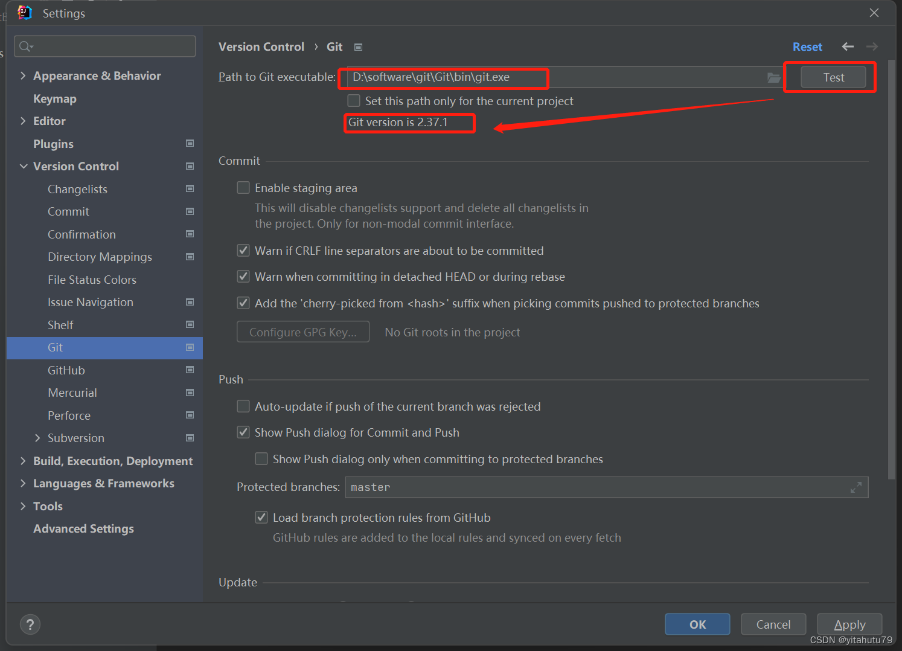Go back using the left arrow icon
The height and width of the screenshot is (651, 902).
[x=848, y=46]
